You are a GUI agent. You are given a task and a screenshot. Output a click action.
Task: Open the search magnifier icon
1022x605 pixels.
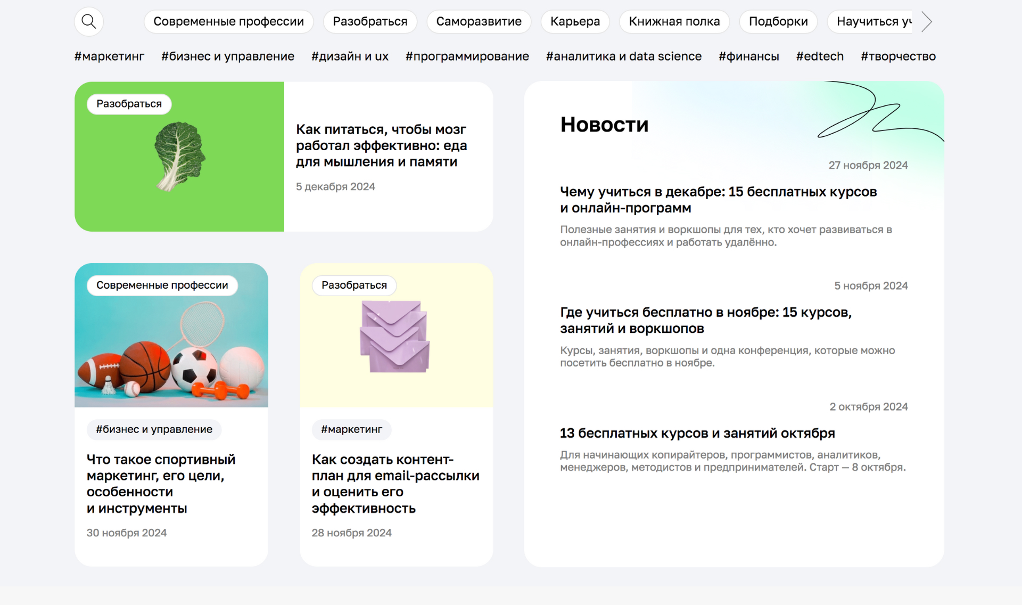[x=89, y=22]
